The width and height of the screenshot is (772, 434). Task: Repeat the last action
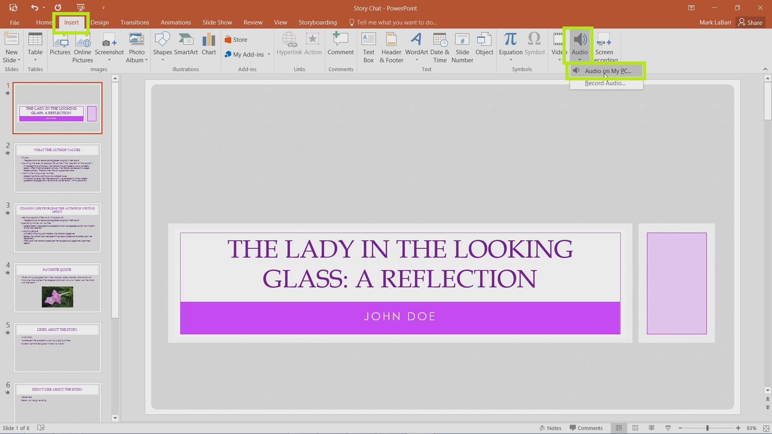click(x=58, y=8)
